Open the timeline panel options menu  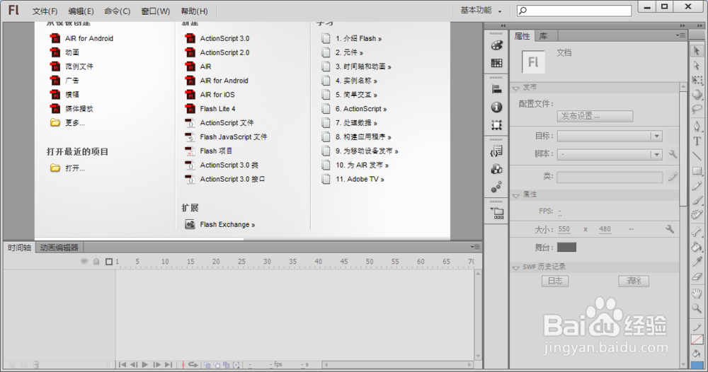[475, 247]
